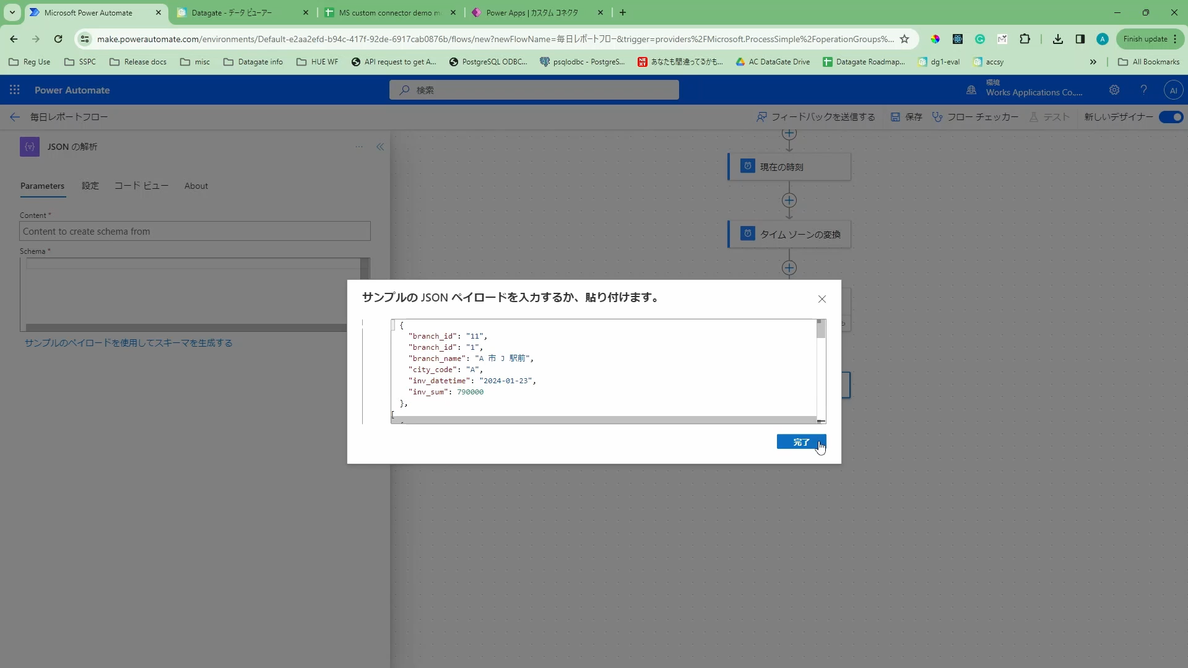Viewport: 1188px width, 668px height.
Task: Toggle the browser side panel icon
Action: pyautogui.click(x=1080, y=39)
